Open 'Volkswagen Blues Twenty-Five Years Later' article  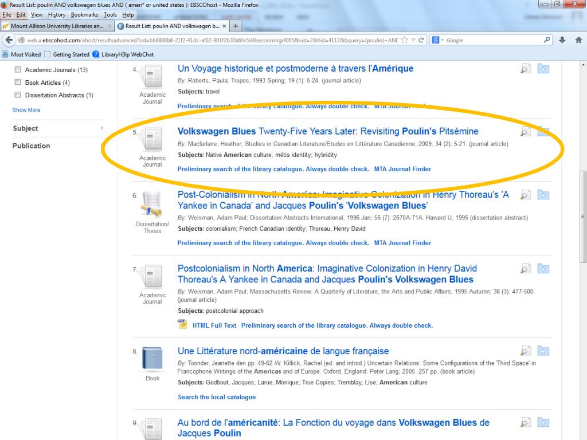pyautogui.click(x=328, y=131)
